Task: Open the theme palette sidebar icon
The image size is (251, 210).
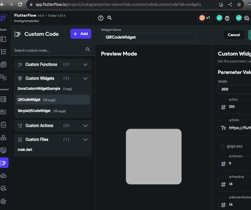Action: pos(3,201)
